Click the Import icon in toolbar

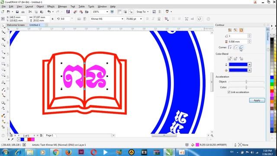tap(75, 12)
